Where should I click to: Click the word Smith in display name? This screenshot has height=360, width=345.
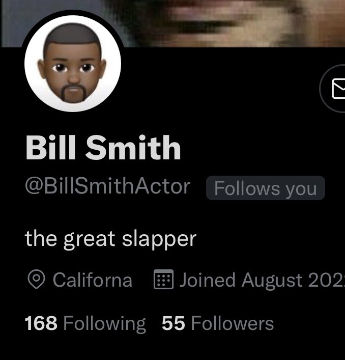click(133, 147)
